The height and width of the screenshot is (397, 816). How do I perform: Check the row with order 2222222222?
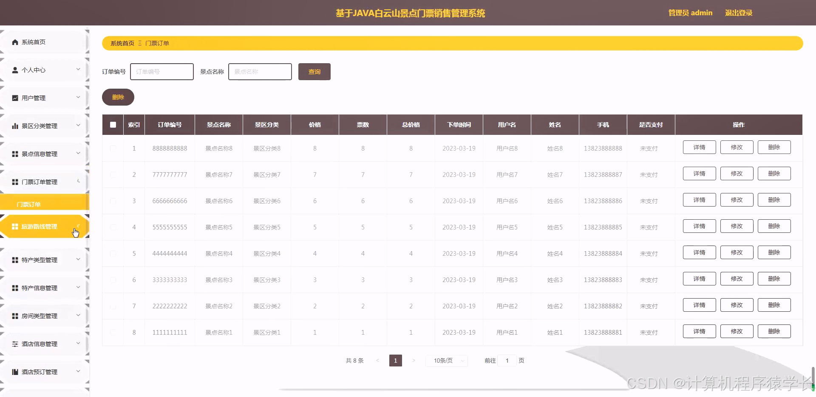[113, 306]
